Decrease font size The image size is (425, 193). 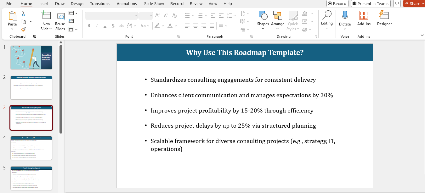(165, 15)
